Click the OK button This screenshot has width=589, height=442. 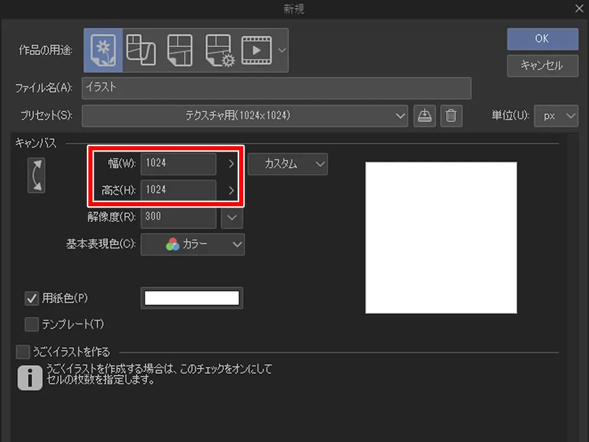[x=542, y=38]
